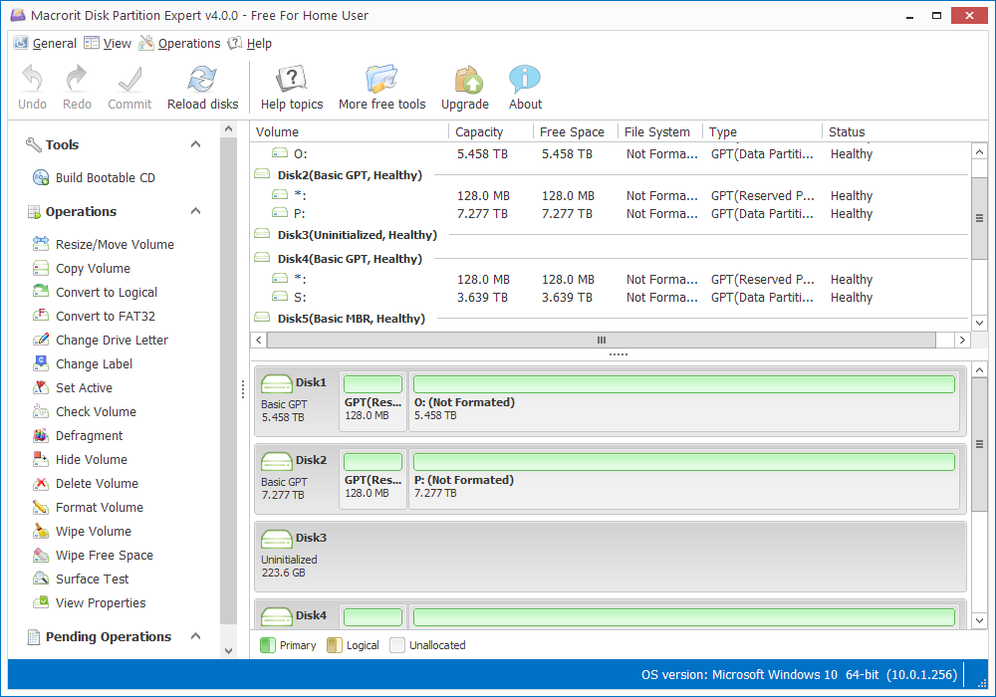
Task: Select Wipe Free Space operation
Action: tap(93, 556)
